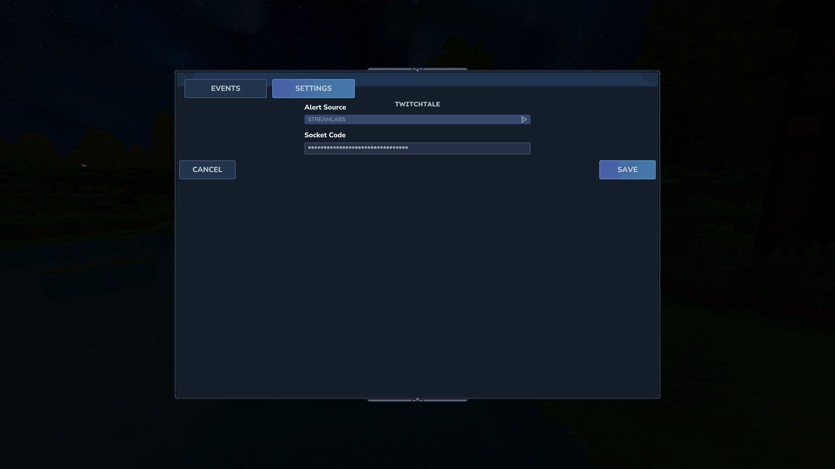Click the TWITCHTALE title text
The image size is (835, 469).
(x=417, y=104)
